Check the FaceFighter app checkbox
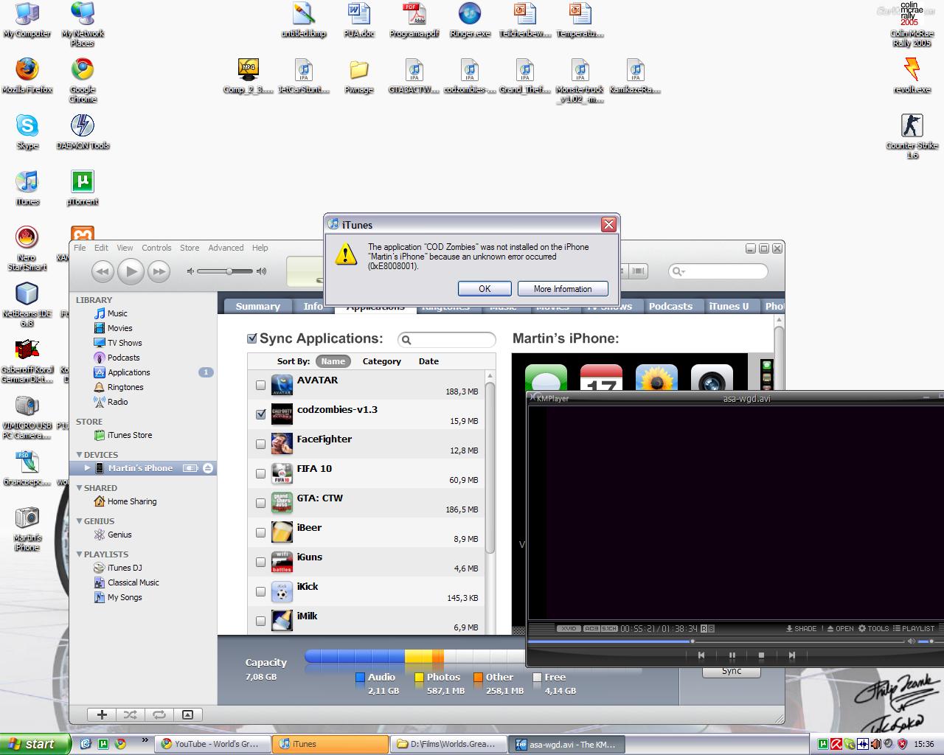The width and height of the screenshot is (944, 755). (260, 444)
